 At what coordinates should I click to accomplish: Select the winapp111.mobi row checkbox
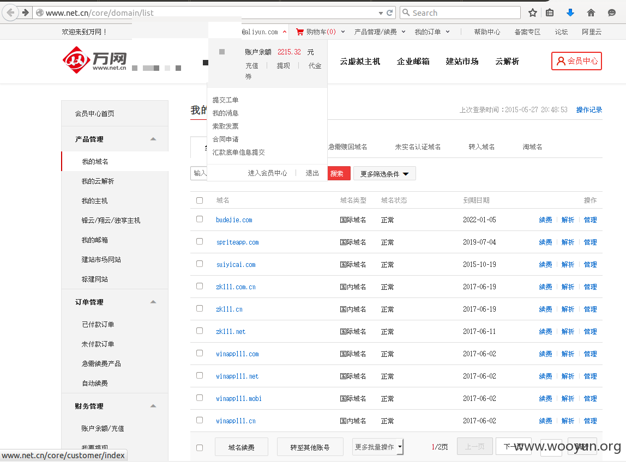[x=200, y=398]
